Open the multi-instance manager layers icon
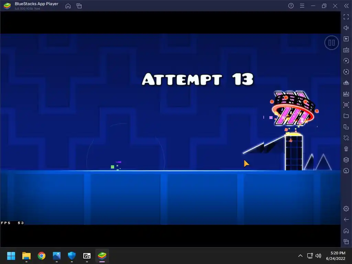 tap(346, 159)
